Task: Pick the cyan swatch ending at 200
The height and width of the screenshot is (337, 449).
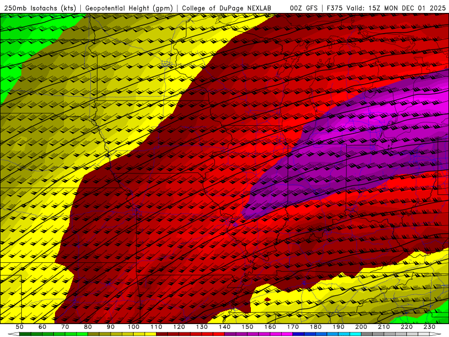Action: tap(355, 334)
